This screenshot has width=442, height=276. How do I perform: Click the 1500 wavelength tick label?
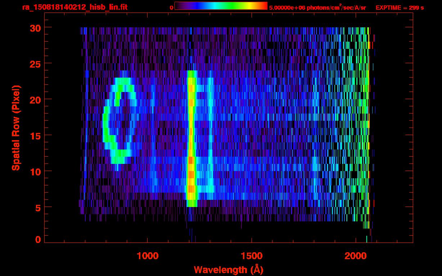click(252, 256)
